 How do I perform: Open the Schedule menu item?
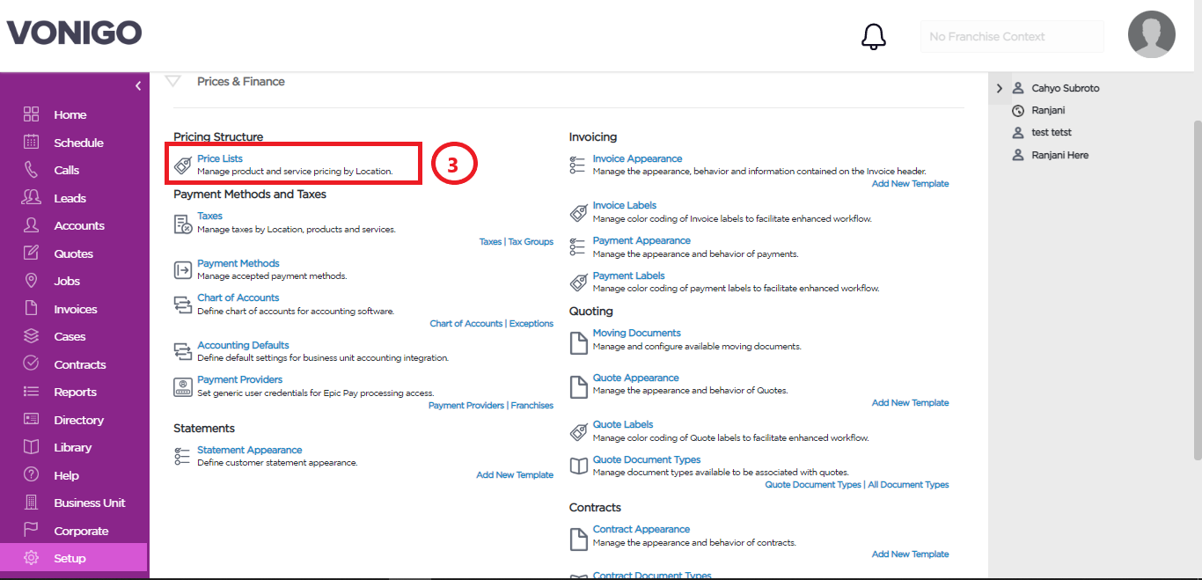coord(78,143)
